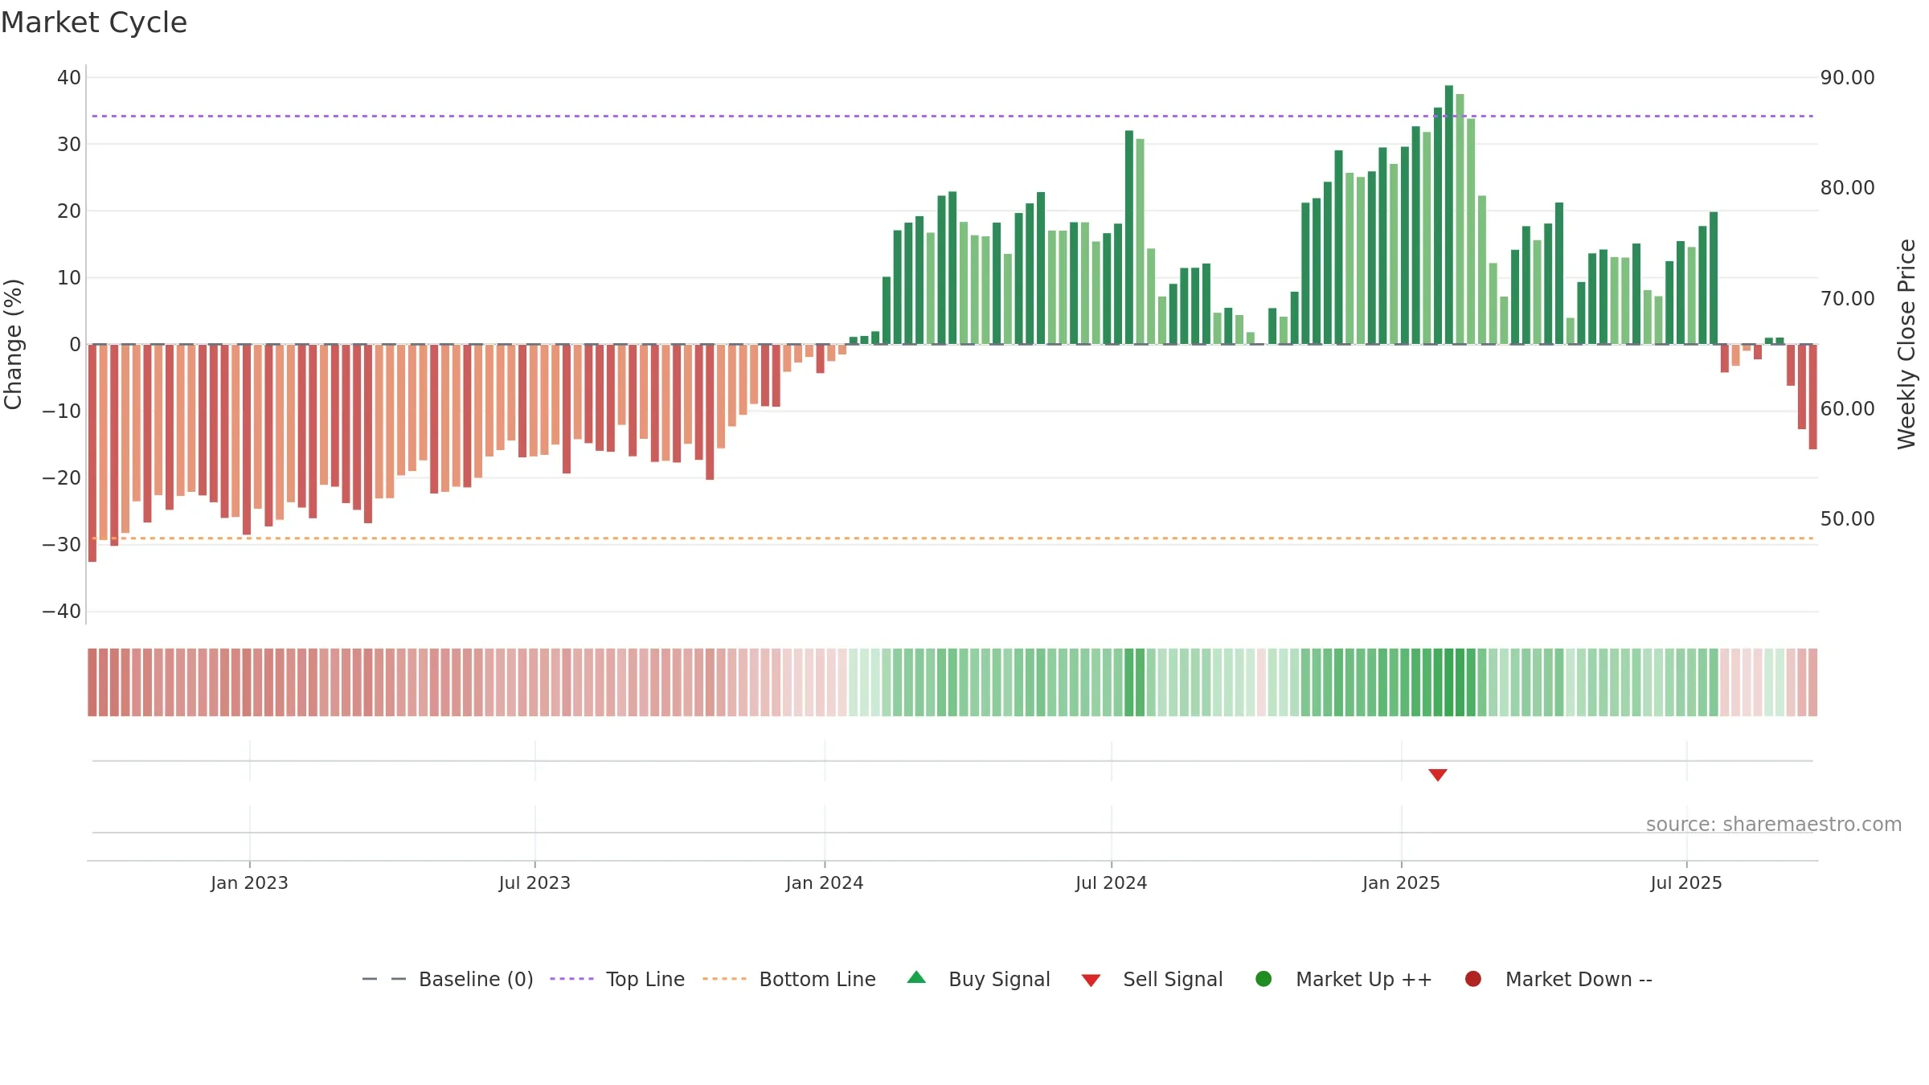1929x1085 pixels.
Task: Click the 40 change axis label
Action: click(x=69, y=78)
